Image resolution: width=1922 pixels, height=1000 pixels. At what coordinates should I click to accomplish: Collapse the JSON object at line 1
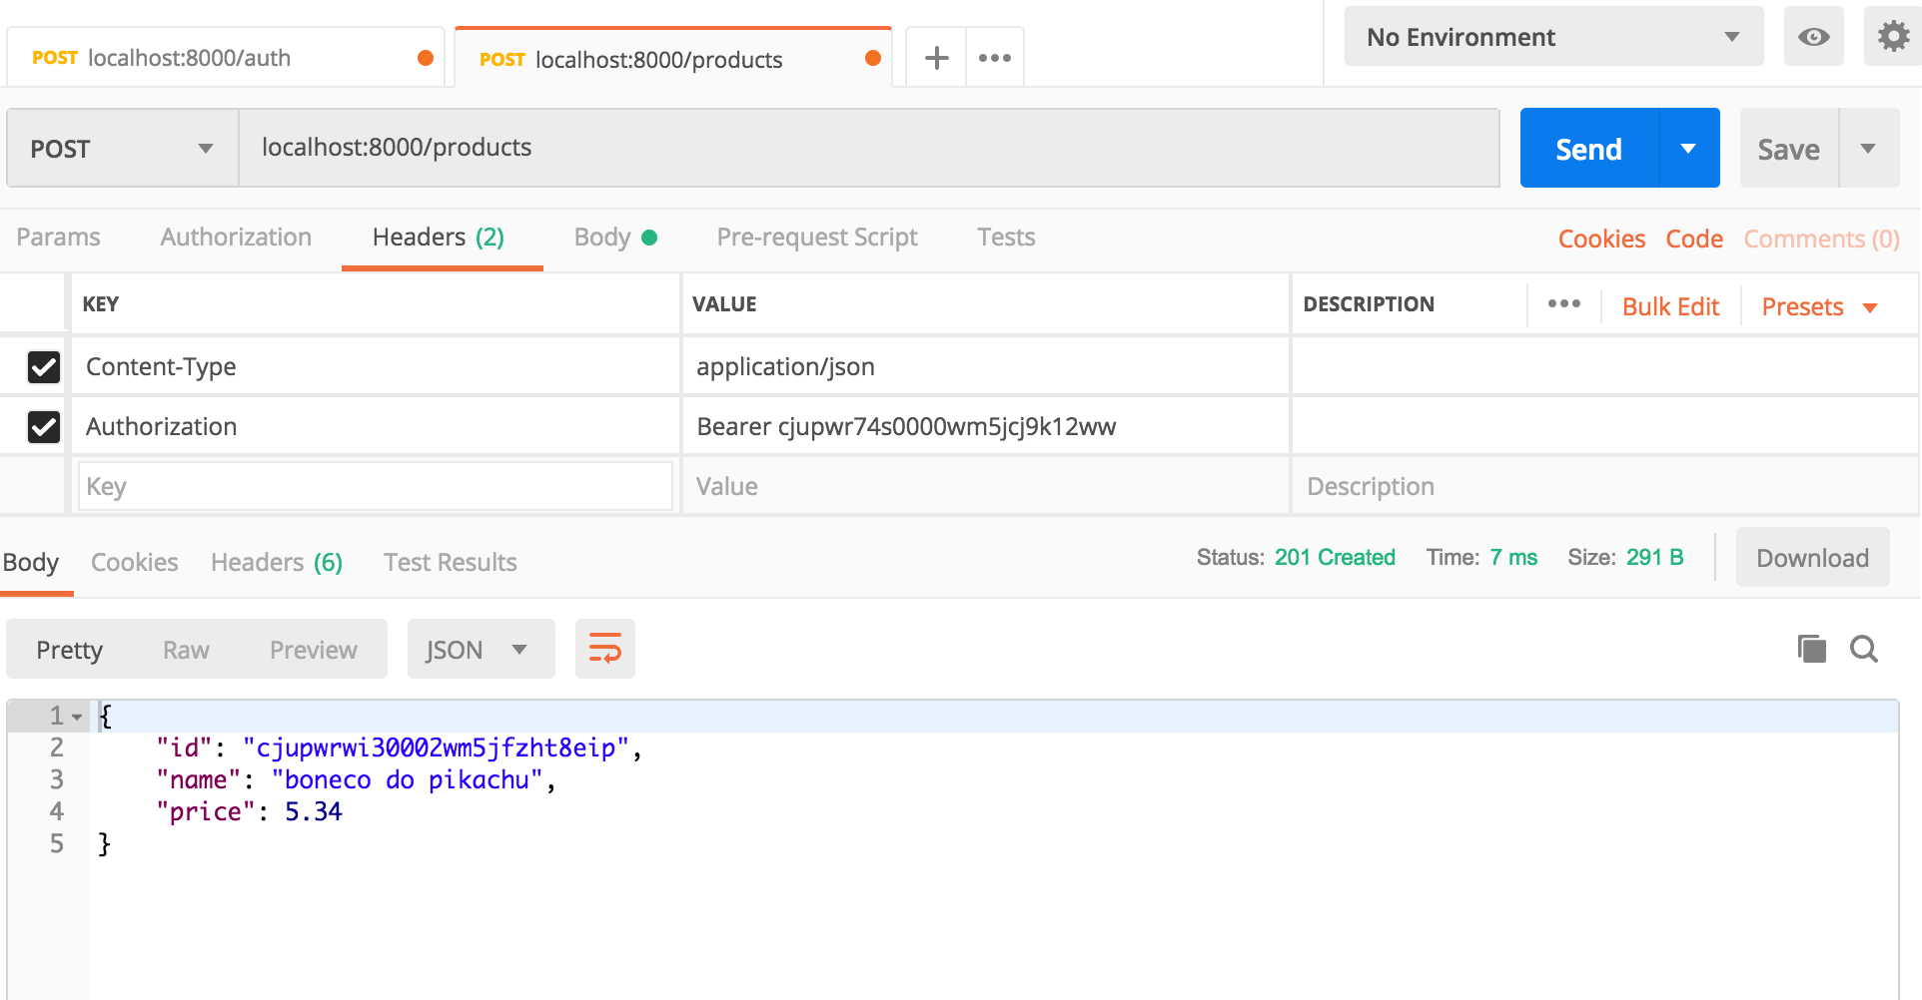pyautogui.click(x=76, y=716)
